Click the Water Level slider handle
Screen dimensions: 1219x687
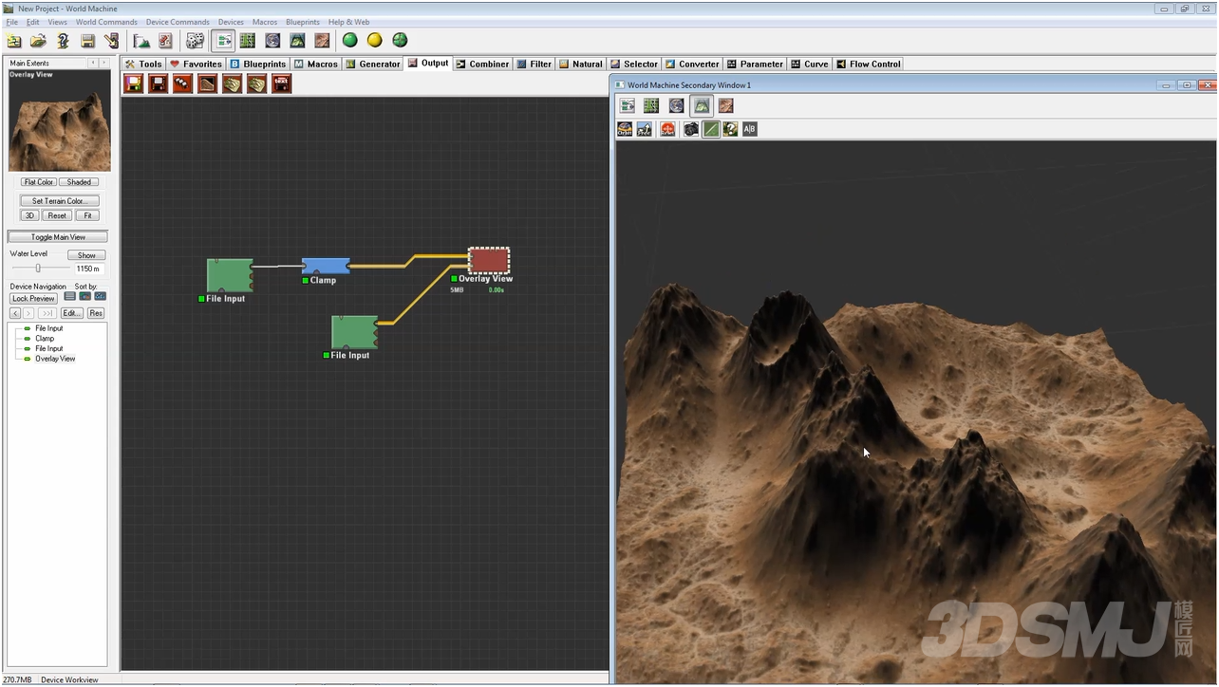38,269
